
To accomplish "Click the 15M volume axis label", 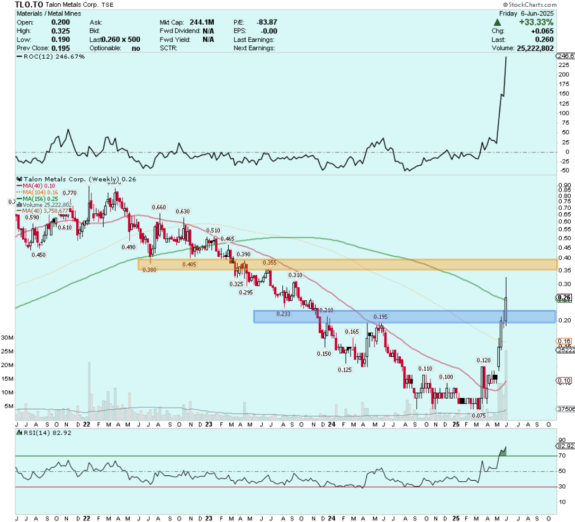I will pyautogui.click(x=7, y=379).
